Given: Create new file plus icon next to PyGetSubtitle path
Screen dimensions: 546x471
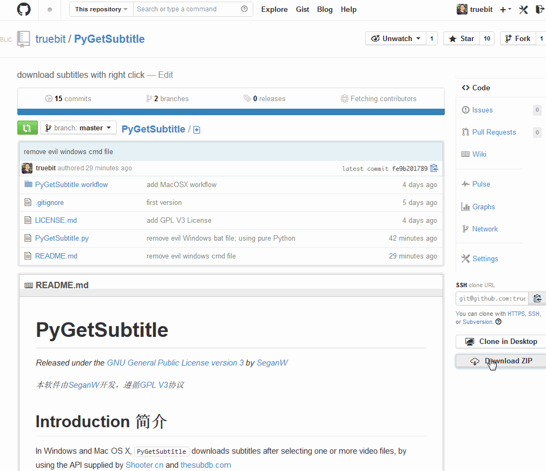Looking at the screenshot, I should pyautogui.click(x=197, y=130).
